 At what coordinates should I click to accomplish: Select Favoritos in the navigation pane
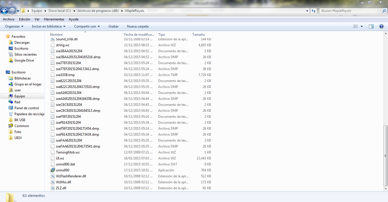tap(18, 37)
